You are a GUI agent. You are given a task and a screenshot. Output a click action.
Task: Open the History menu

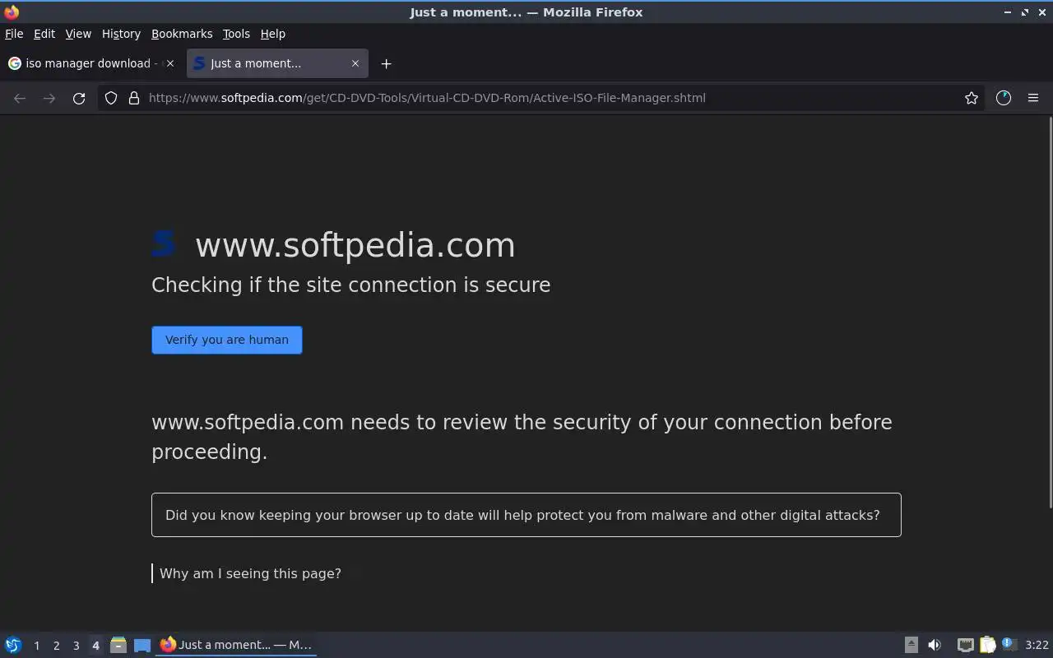[121, 34]
